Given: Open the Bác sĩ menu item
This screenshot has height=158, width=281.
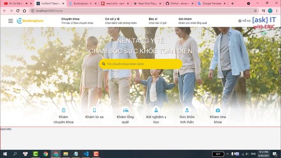Looking at the screenshot, I should tap(158, 21).
